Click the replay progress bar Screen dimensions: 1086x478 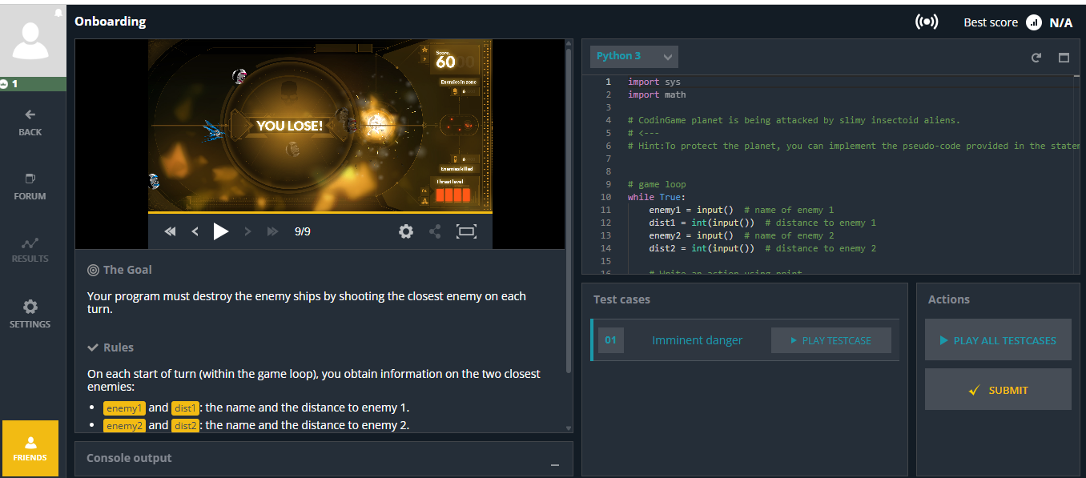point(320,213)
